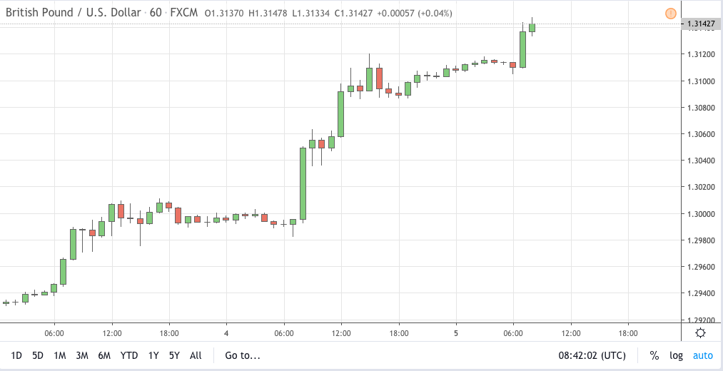Click the 60 interval label
723x371 pixels.
pyautogui.click(x=156, y=13)
